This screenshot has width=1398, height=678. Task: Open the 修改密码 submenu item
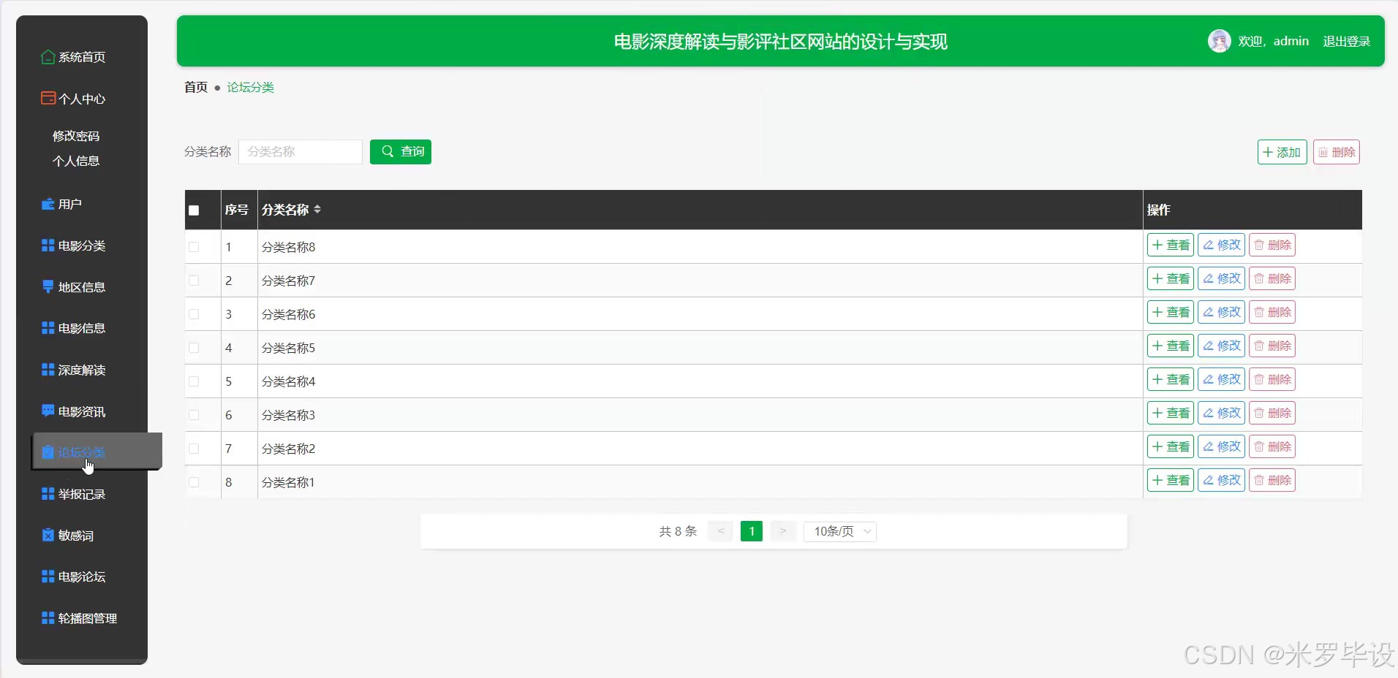coord(76,136)
